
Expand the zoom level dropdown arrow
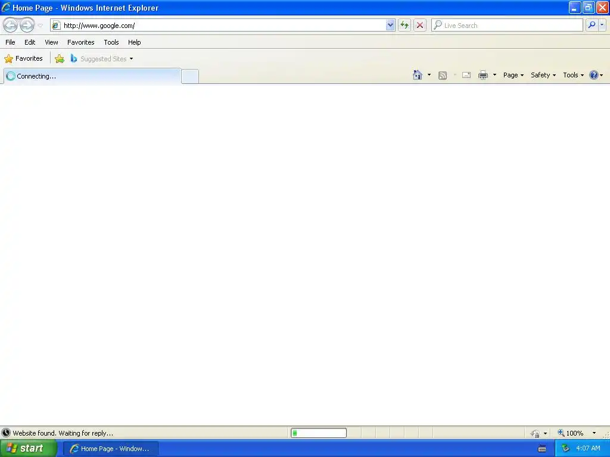tap(594, 433)
